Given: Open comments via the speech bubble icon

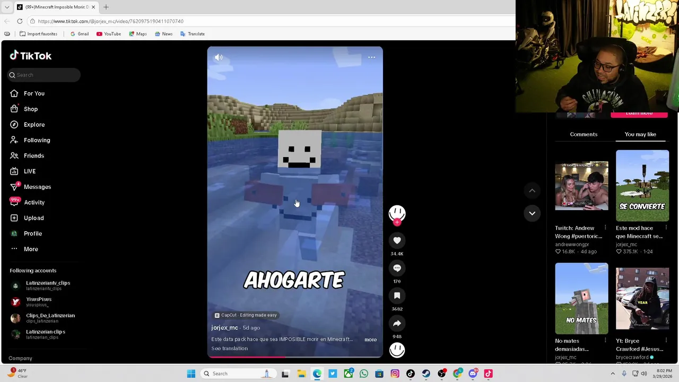Looking at the screenshot, I should pyautogui.click(x=397, y=268).
